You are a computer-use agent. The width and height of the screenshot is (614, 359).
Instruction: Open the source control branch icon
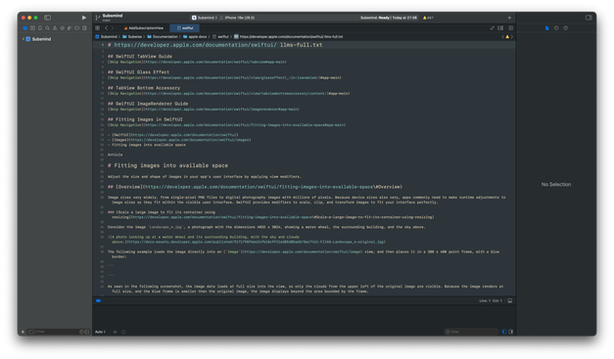pos(98,18)
